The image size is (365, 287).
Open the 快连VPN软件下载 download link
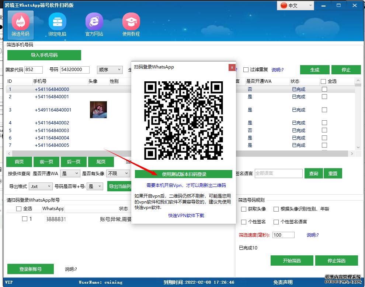click(186, 216)
